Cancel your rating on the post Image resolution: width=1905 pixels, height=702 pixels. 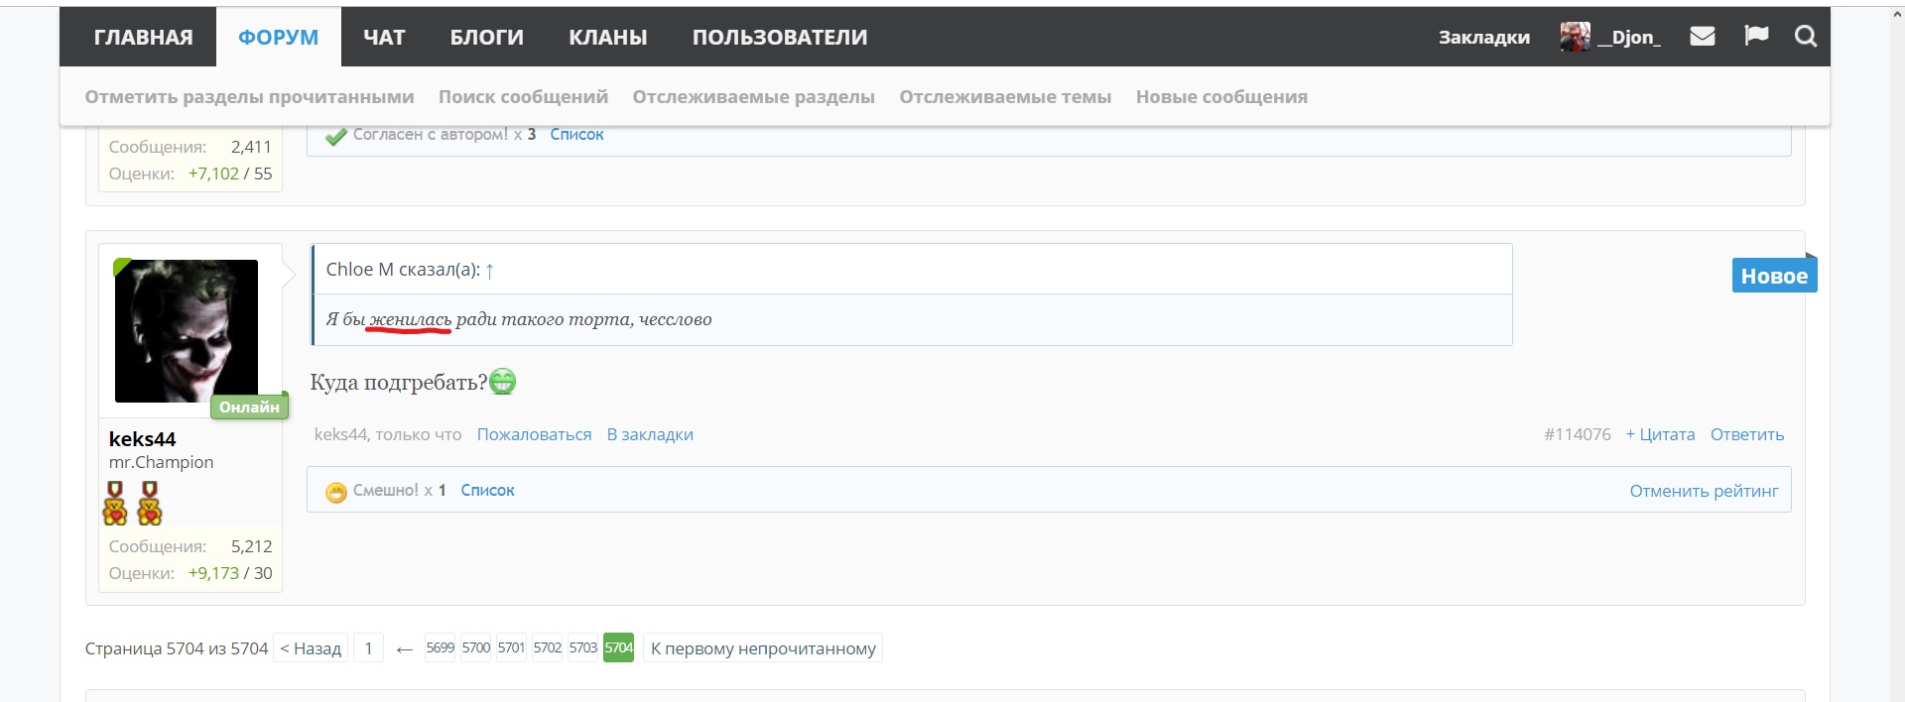tap(1704, 491)
